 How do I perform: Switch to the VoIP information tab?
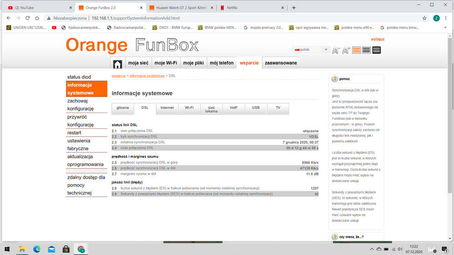234,108
